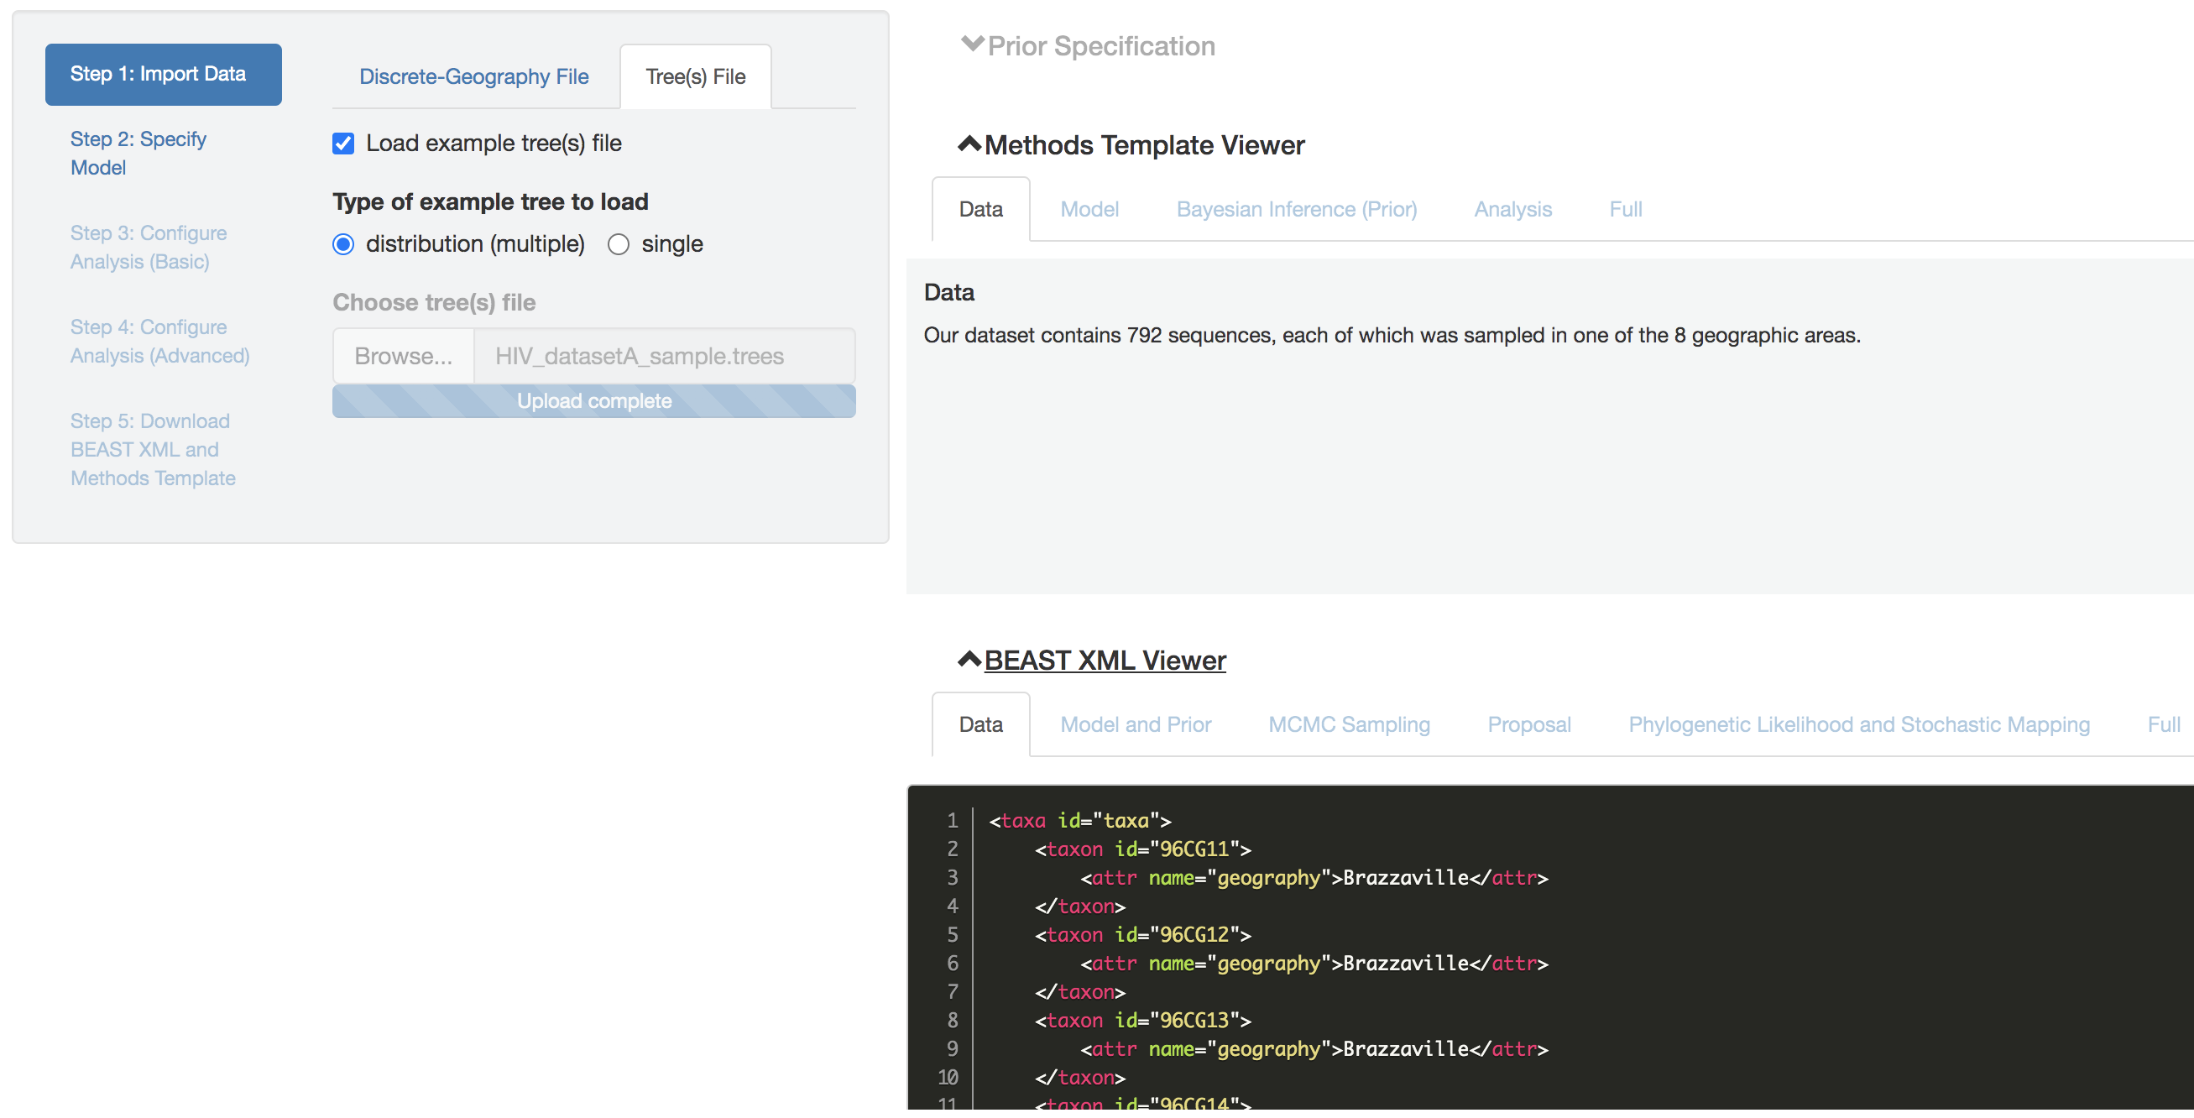The height and width of the screenshot is (1118, 2194).
Task: Open Bayesian Inference (Prior) tab
Action: click(x=1295, y=210)
